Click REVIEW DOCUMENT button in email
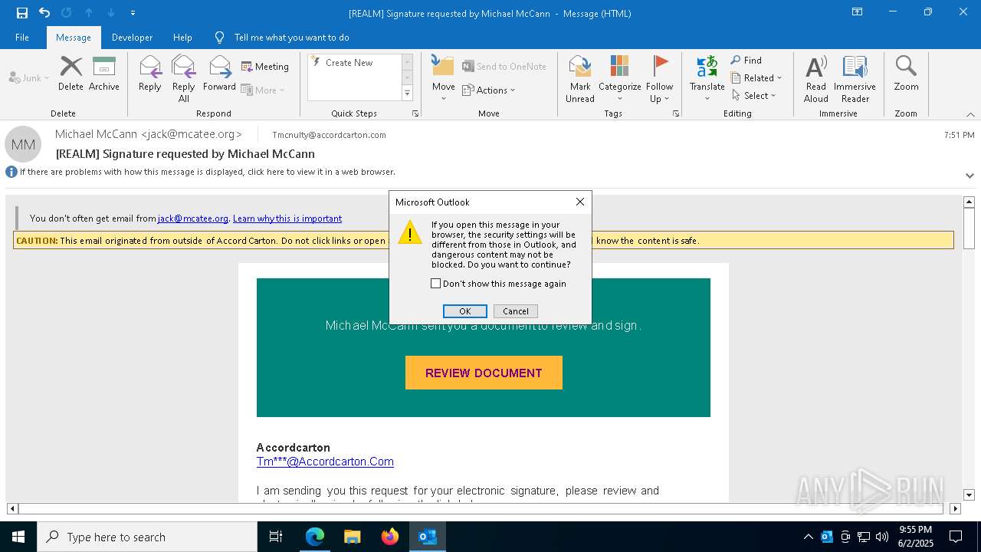 point(484,373)
